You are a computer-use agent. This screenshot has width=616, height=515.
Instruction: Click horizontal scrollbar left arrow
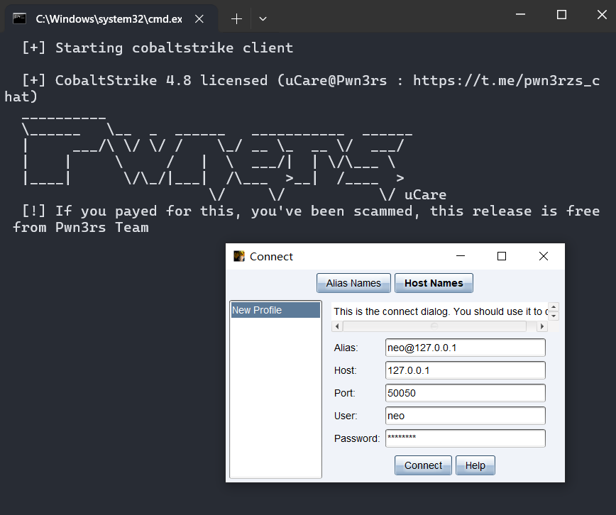pos(337,326)
